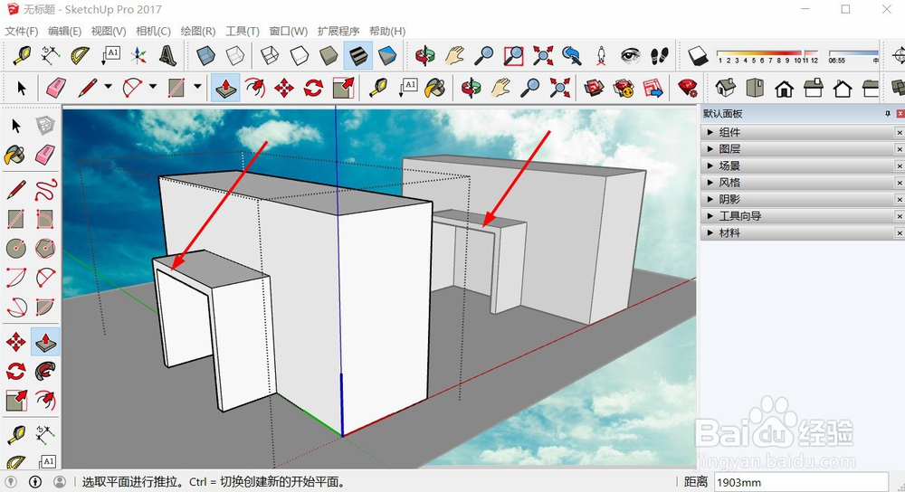Open the Rectangle shapes dropdown arrow
Screen dimensions: 905x492
[x=196, y=87]
